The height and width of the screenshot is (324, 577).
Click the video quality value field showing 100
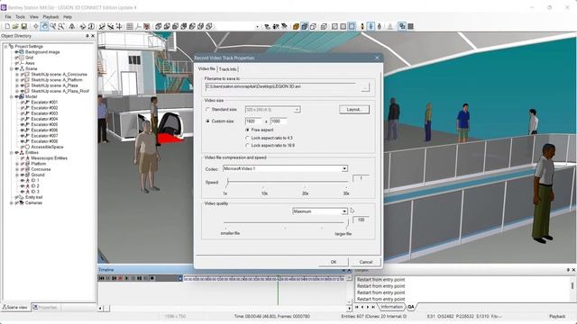[361, 220]
